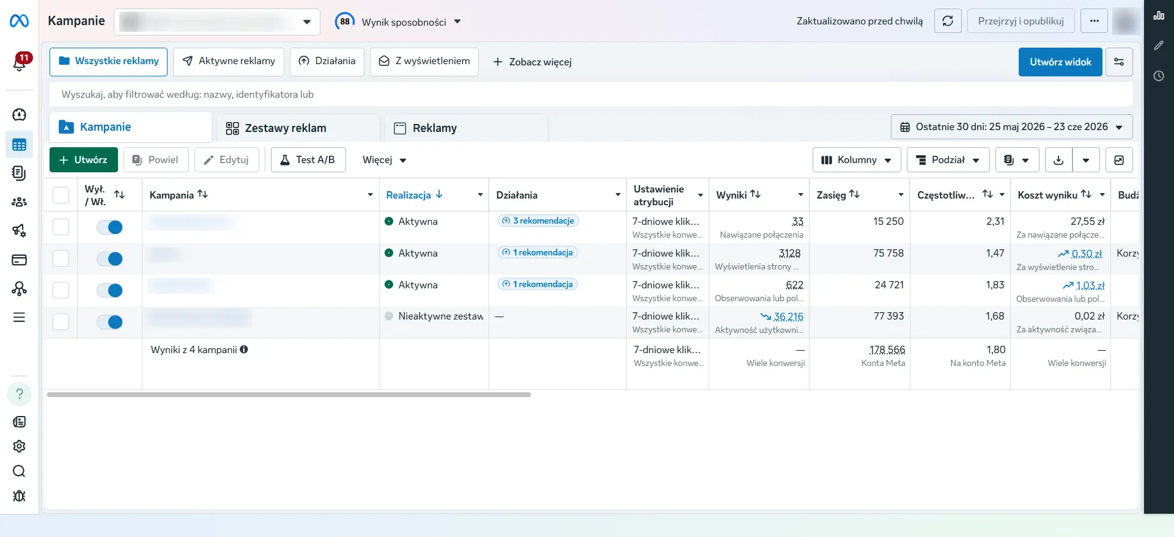
Task: Open events manager nodes icon in sidebar
Action: (x=19, y=288)
